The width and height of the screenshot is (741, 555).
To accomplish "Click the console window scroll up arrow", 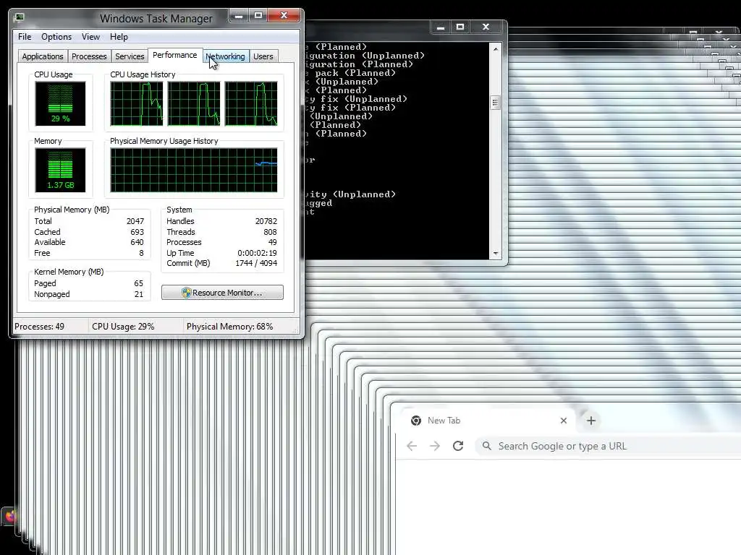I will click(x=495, y=48).
